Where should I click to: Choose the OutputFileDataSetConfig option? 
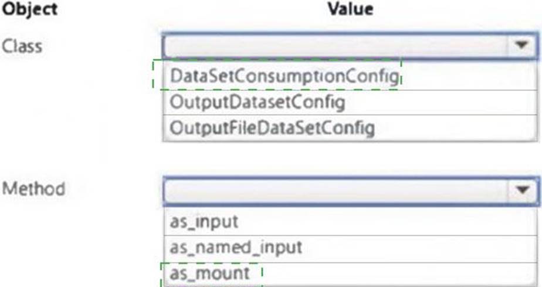tap(272, 127)
